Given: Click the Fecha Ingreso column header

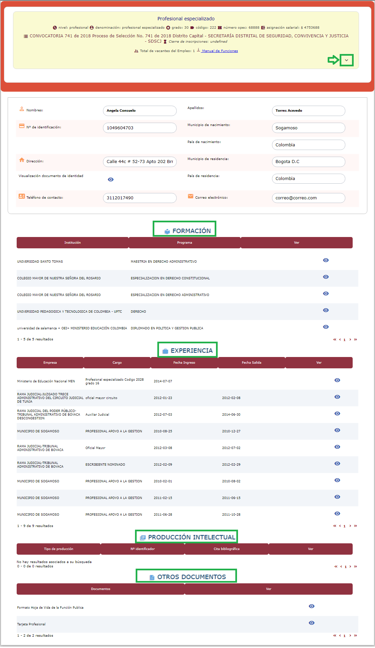Looking at the screenshot, I should (x=184, y=363).
